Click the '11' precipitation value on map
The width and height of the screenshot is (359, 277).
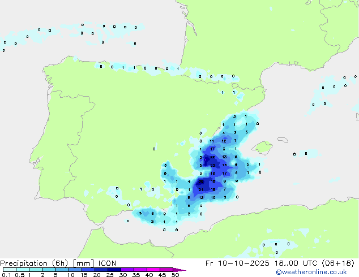[x=212, y=141]
